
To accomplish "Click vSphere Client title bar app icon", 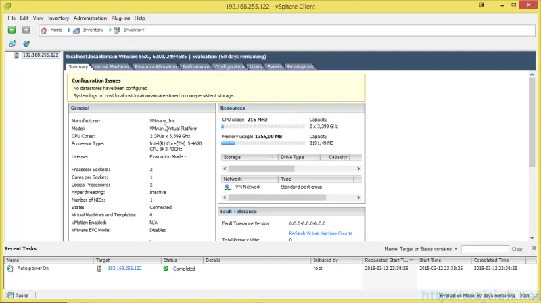I will [x=7, y=6].
